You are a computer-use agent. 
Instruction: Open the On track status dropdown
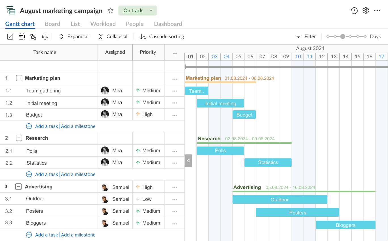[138, 10]
